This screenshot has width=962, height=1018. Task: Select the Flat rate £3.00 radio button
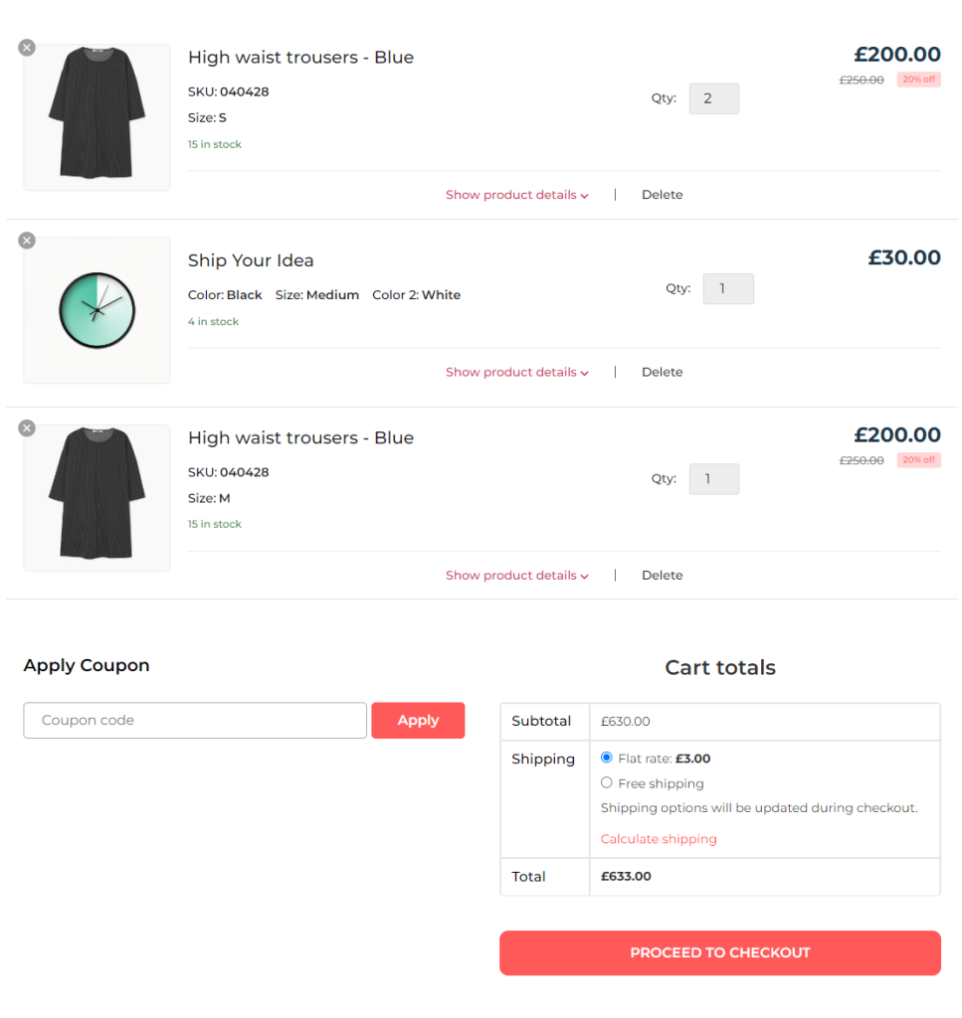pos(606,758)
